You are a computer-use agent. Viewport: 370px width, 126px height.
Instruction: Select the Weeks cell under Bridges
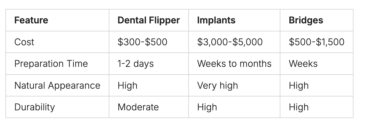tap(303, 64)
